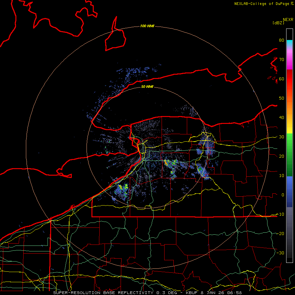295x295 pixels.
Task: Click the NEXR label above the color scale
Action: [288, 20]
